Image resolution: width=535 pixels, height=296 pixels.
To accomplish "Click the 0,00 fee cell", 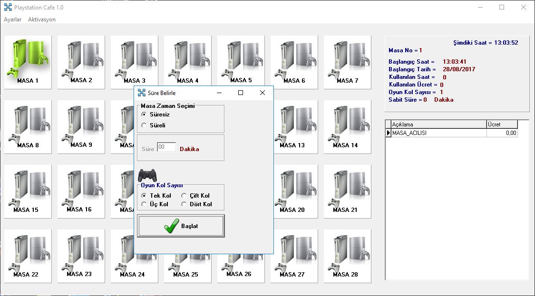I will (x=502, y=133).
